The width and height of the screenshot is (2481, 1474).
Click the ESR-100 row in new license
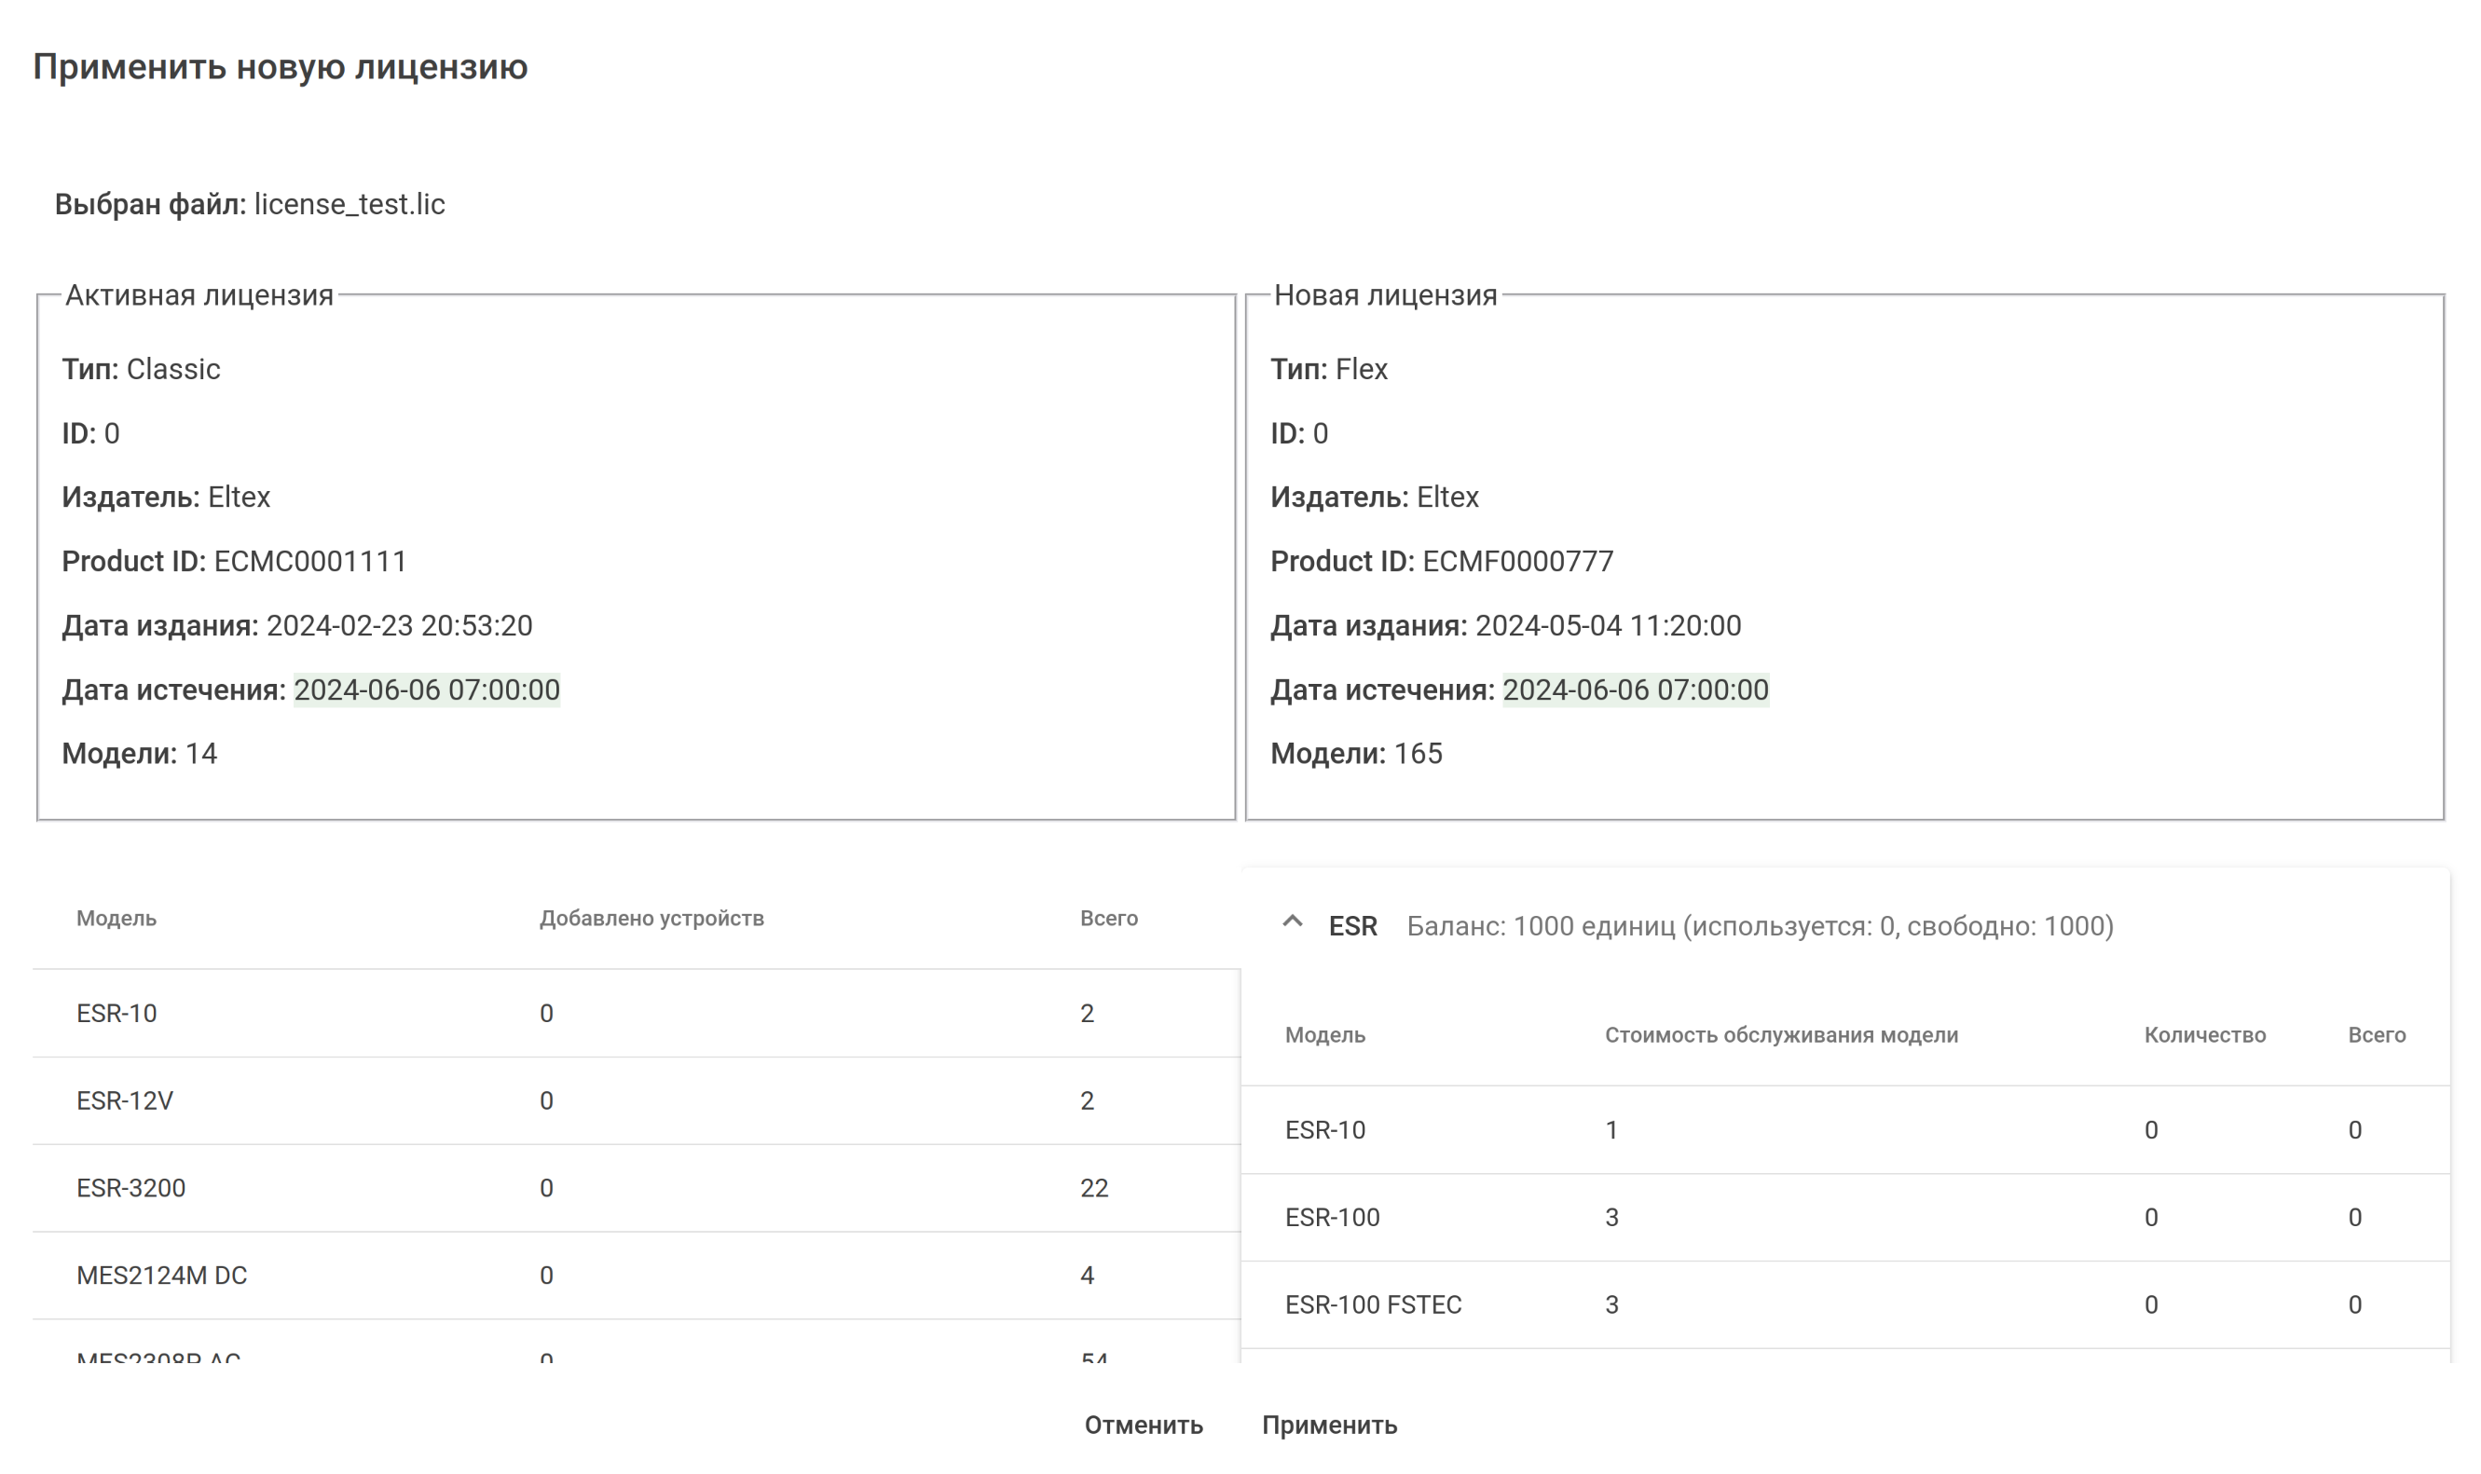point(1332,1218)
